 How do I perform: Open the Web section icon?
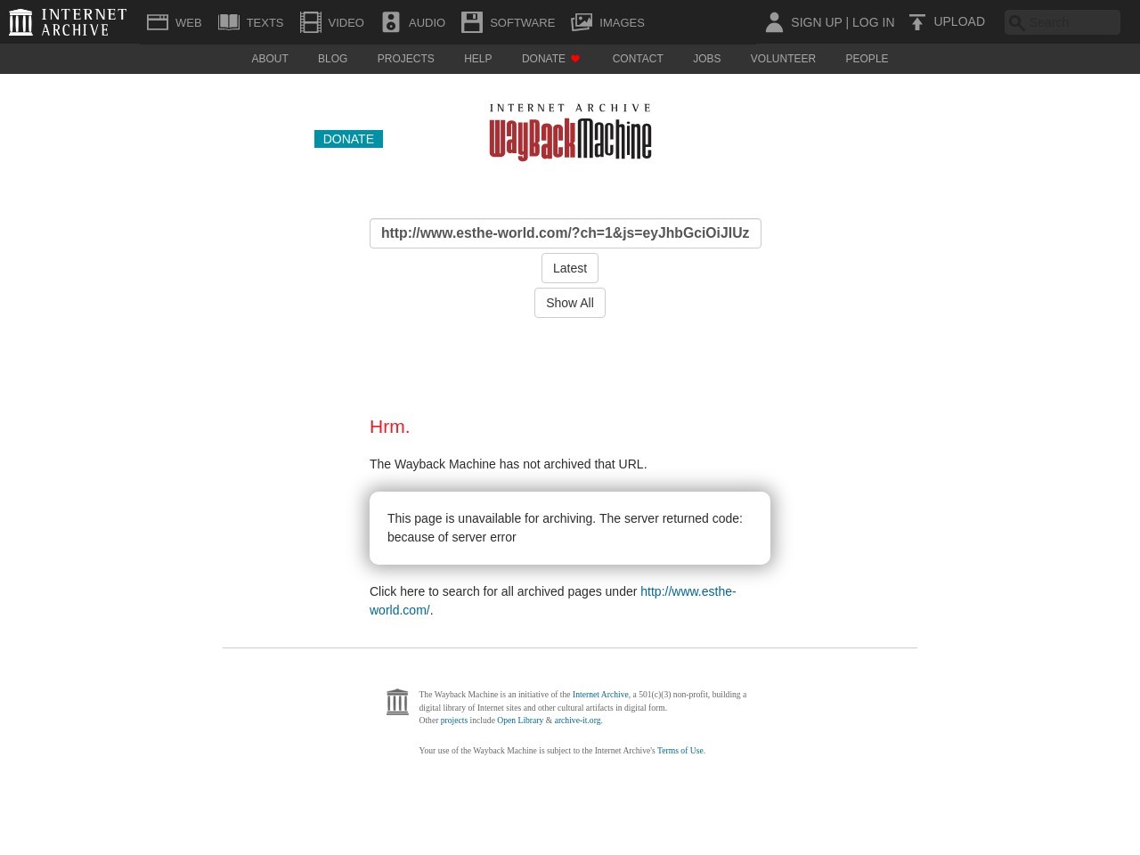pos(158,22)
